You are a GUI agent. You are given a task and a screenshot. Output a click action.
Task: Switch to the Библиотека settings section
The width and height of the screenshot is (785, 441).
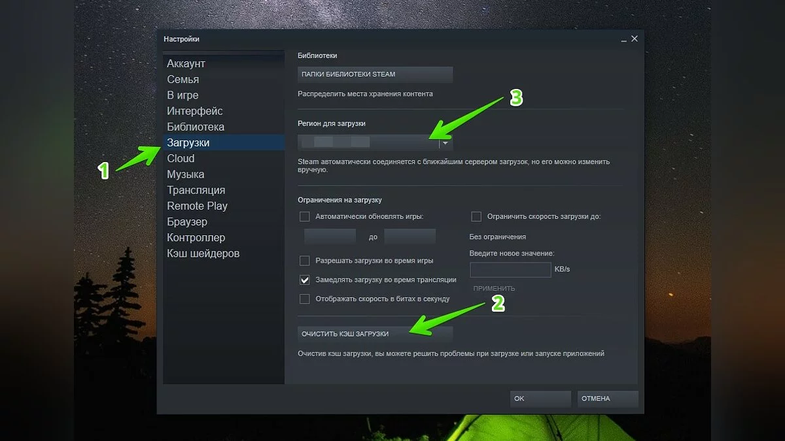[195, 127]
